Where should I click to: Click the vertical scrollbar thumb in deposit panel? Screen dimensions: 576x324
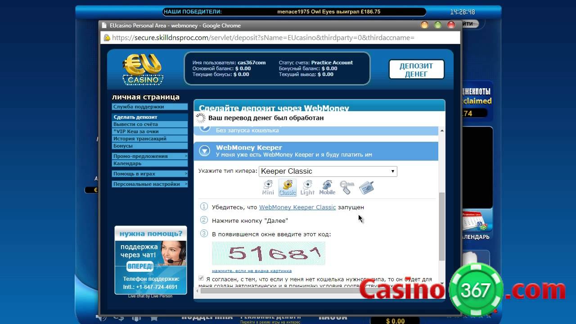[x=441, y=226]
